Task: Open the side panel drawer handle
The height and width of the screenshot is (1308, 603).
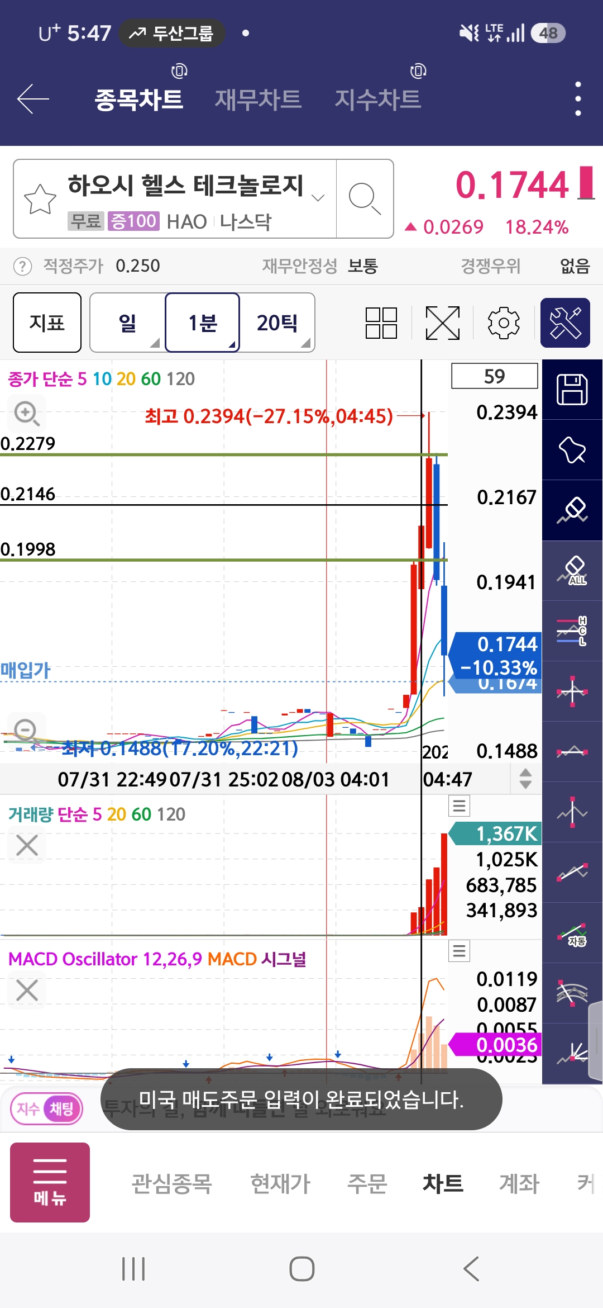Action: [596, 1040]
